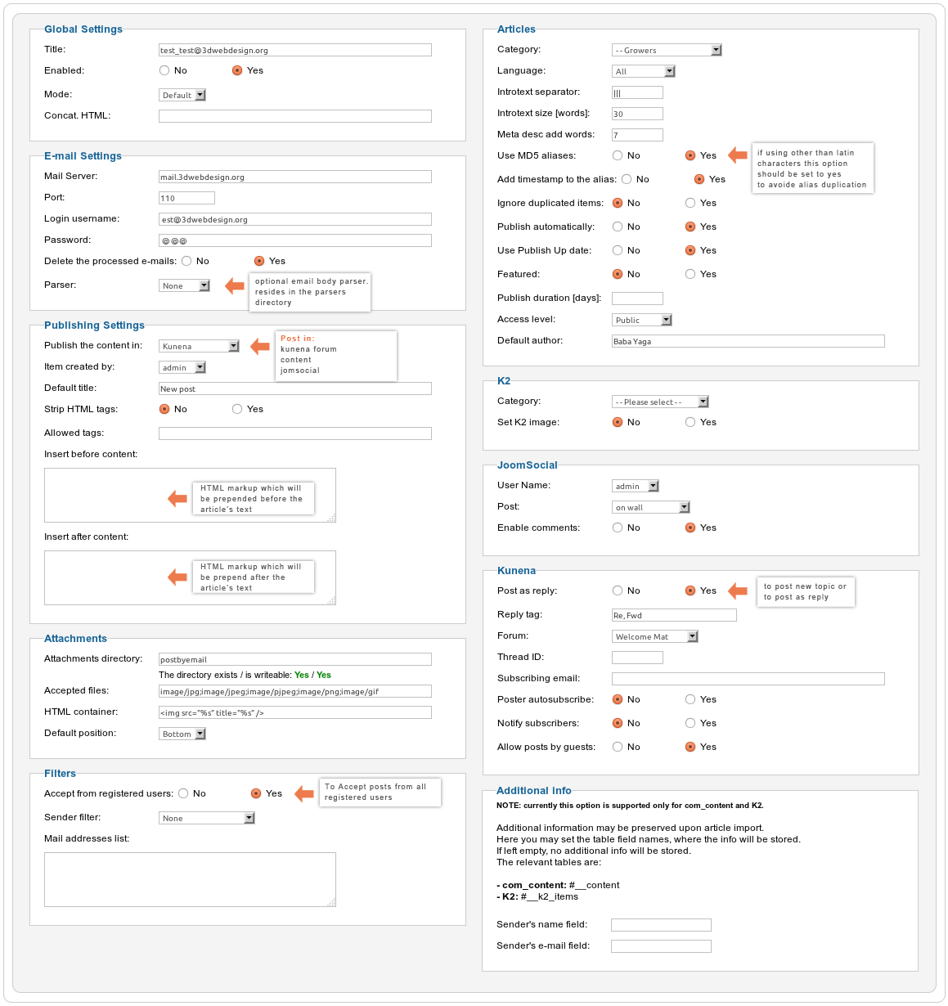The width and height of the screenshot is (948, 1006).
Task: Edit the Meta desc add words field
Action: point(637,135)
